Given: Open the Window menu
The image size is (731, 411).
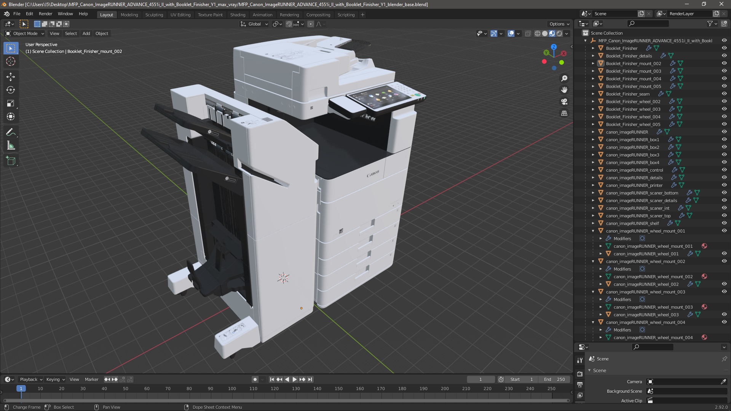Looking at the screenshot, I should [x=65, y=14].
